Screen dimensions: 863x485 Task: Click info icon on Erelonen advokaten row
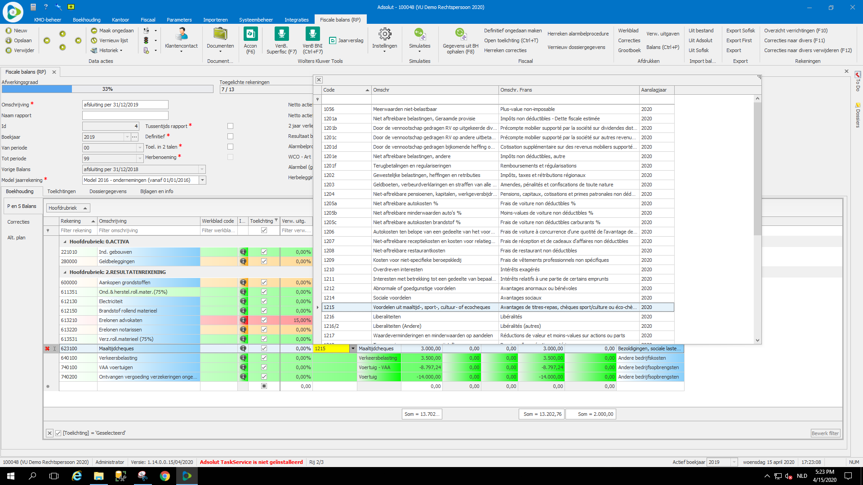tap(243, 320)
